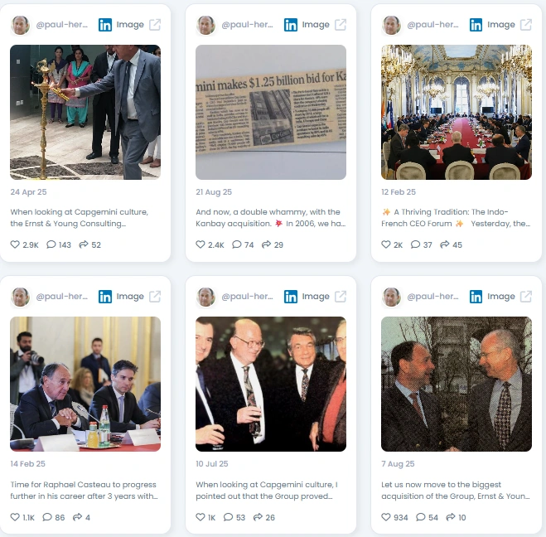Click the heart icon with 2.9K likes
Image resolution: width=546 pixels, height=537 pixels.
point(15,244)
